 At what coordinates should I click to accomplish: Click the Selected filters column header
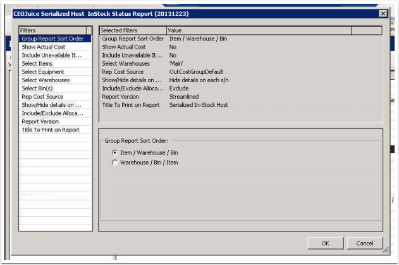[x=133, y=30]
